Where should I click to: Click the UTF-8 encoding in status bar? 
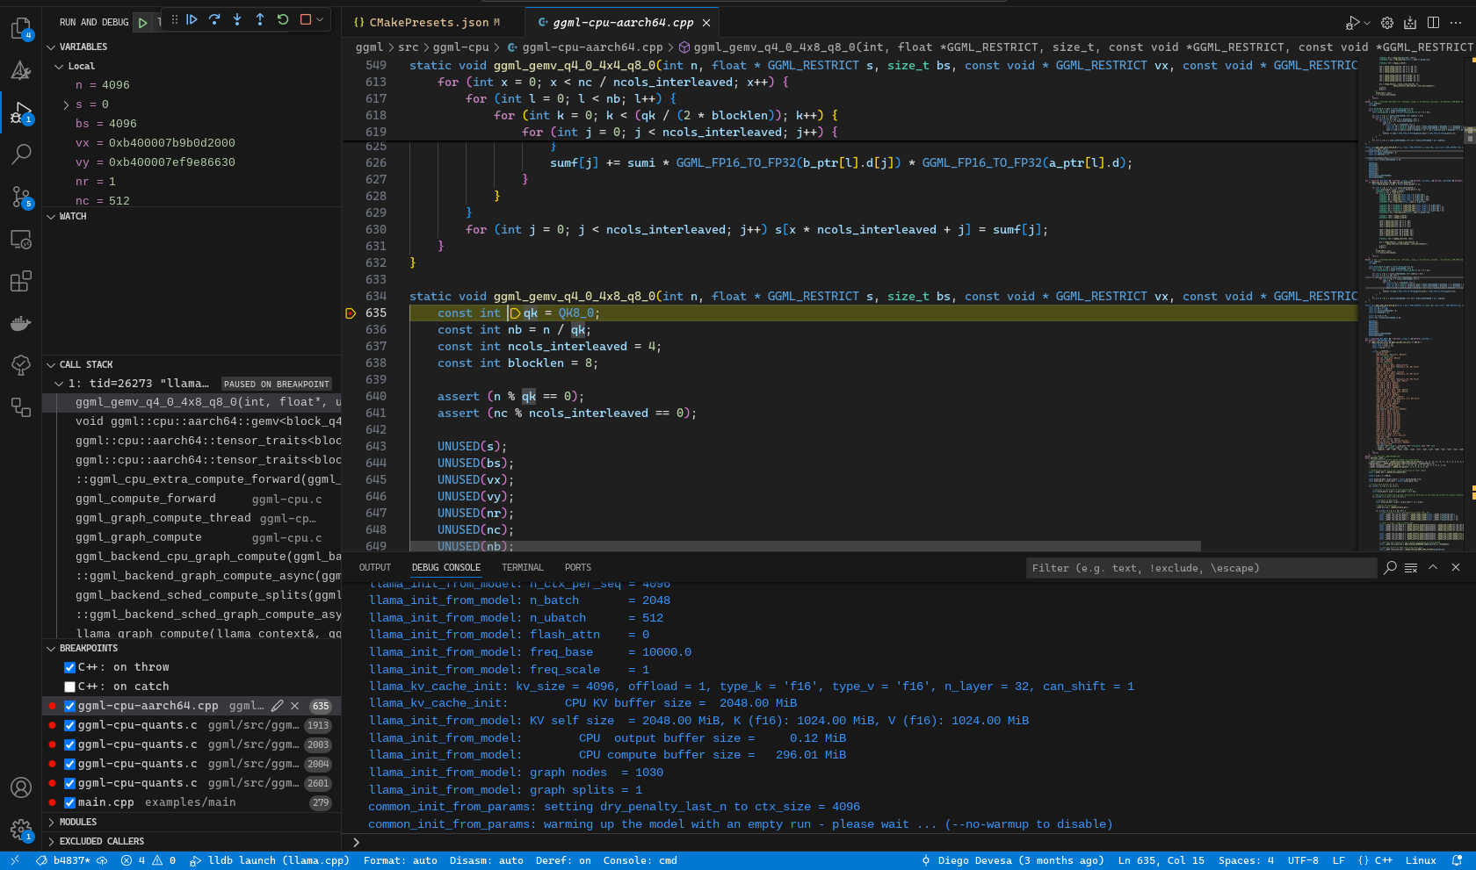pyautogui.click(x=1302, y=860)
